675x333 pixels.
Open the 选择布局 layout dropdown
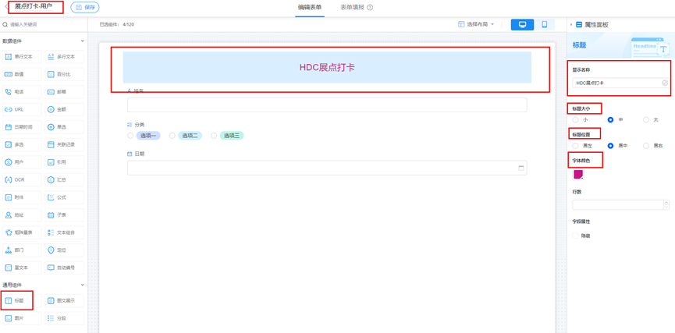click(476, 24)
